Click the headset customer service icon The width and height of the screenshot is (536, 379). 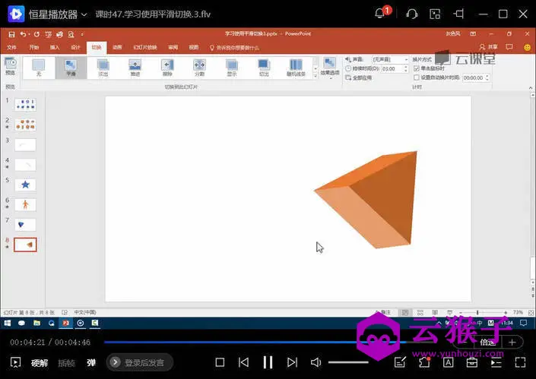(412, 14)
